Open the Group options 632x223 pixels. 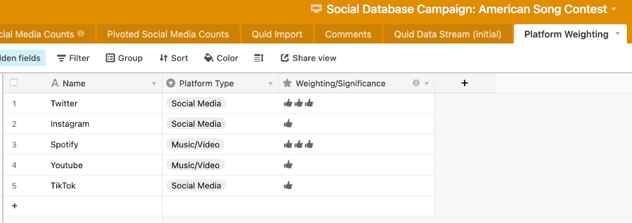tap(124, 58)
